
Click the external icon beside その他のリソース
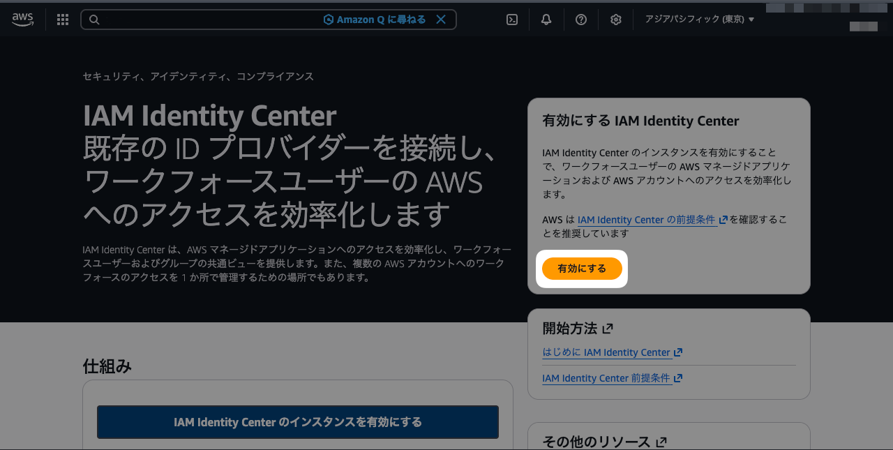coord(661,442)
